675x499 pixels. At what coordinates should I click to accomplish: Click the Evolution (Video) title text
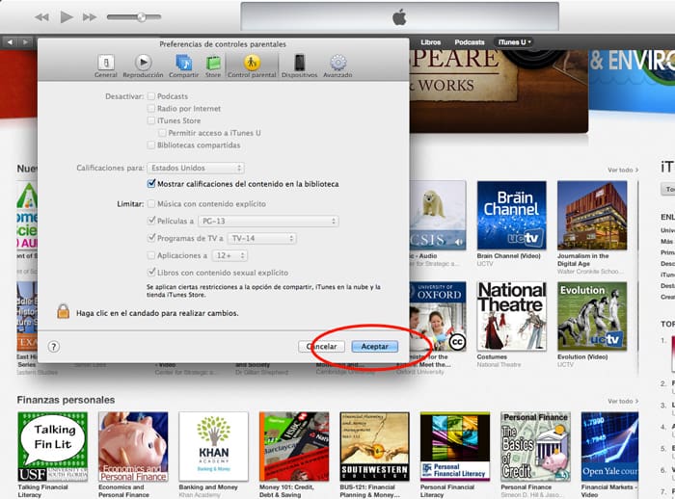pos(582,357)
